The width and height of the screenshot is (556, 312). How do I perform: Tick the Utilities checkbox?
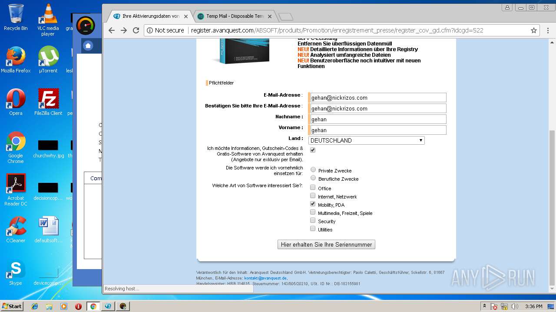point(313,228)
